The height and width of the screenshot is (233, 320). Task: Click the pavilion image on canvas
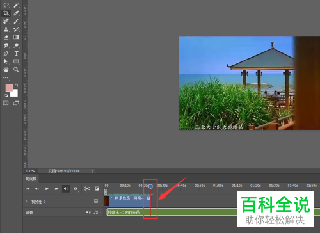tap(250, 83)
